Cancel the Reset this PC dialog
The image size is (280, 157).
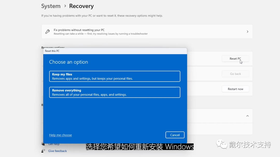175,135
